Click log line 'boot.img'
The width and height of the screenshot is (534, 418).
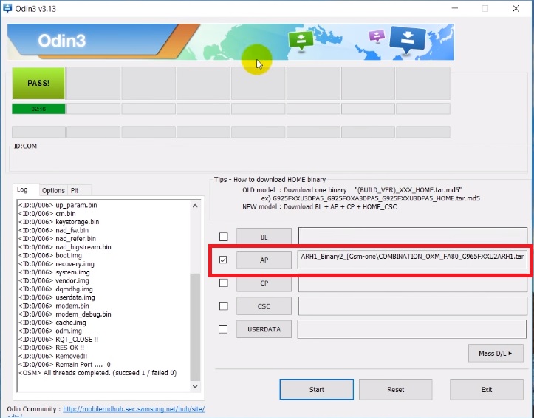coord(49,255)
